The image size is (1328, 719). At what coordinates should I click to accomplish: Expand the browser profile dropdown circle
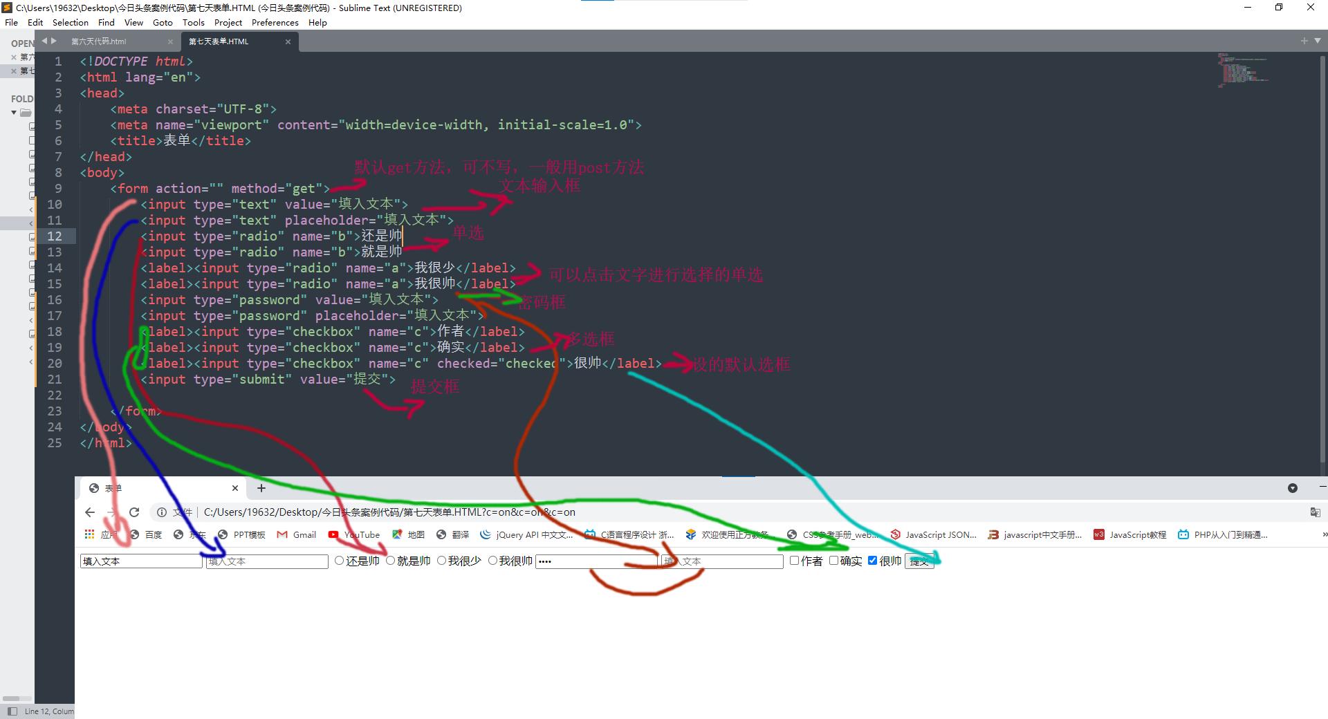click(1292, 488)
